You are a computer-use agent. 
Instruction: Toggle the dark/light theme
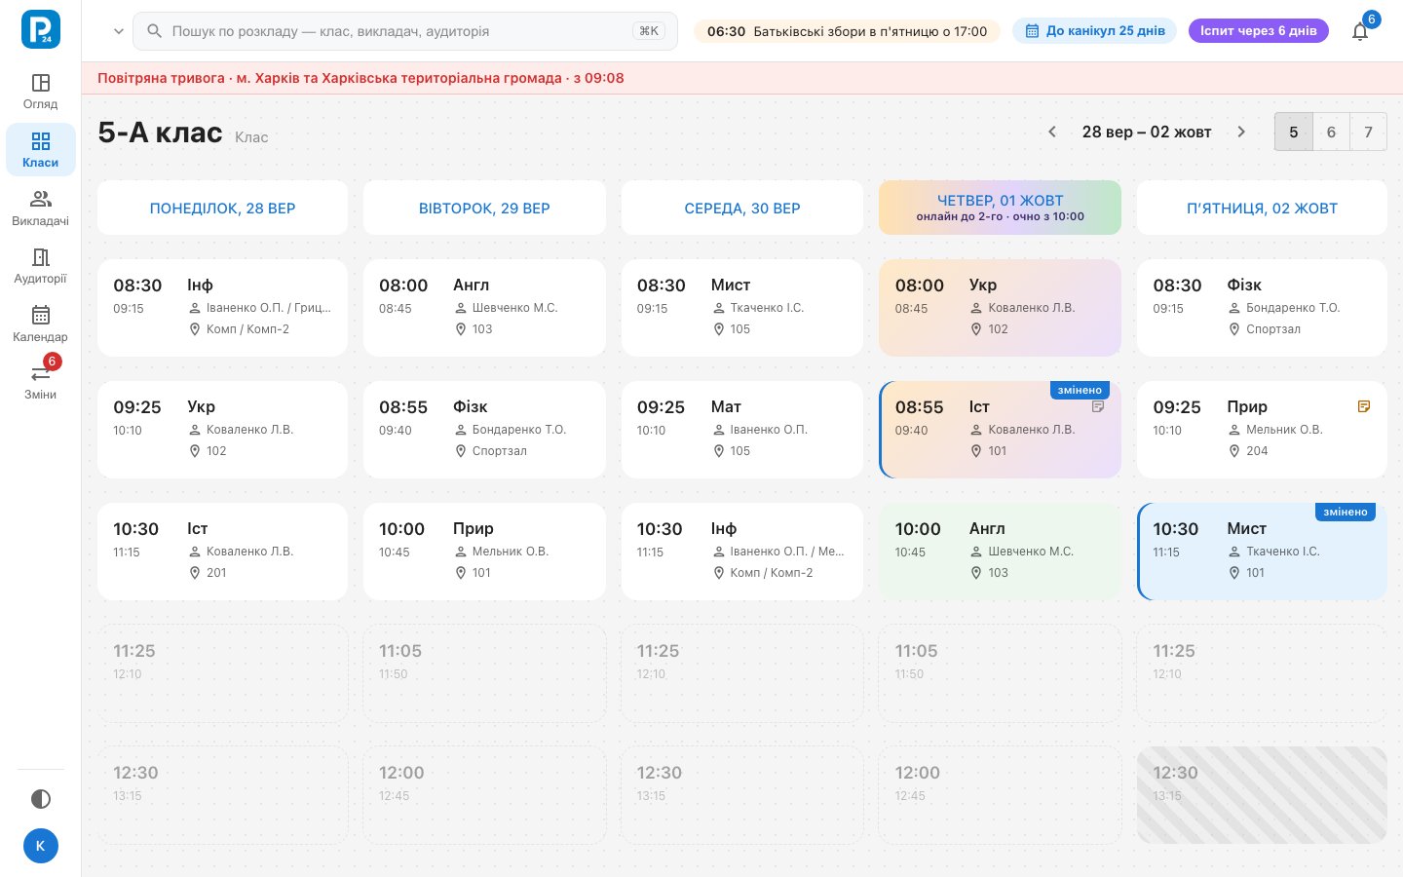pyautogui.click(x=41, y=799)
